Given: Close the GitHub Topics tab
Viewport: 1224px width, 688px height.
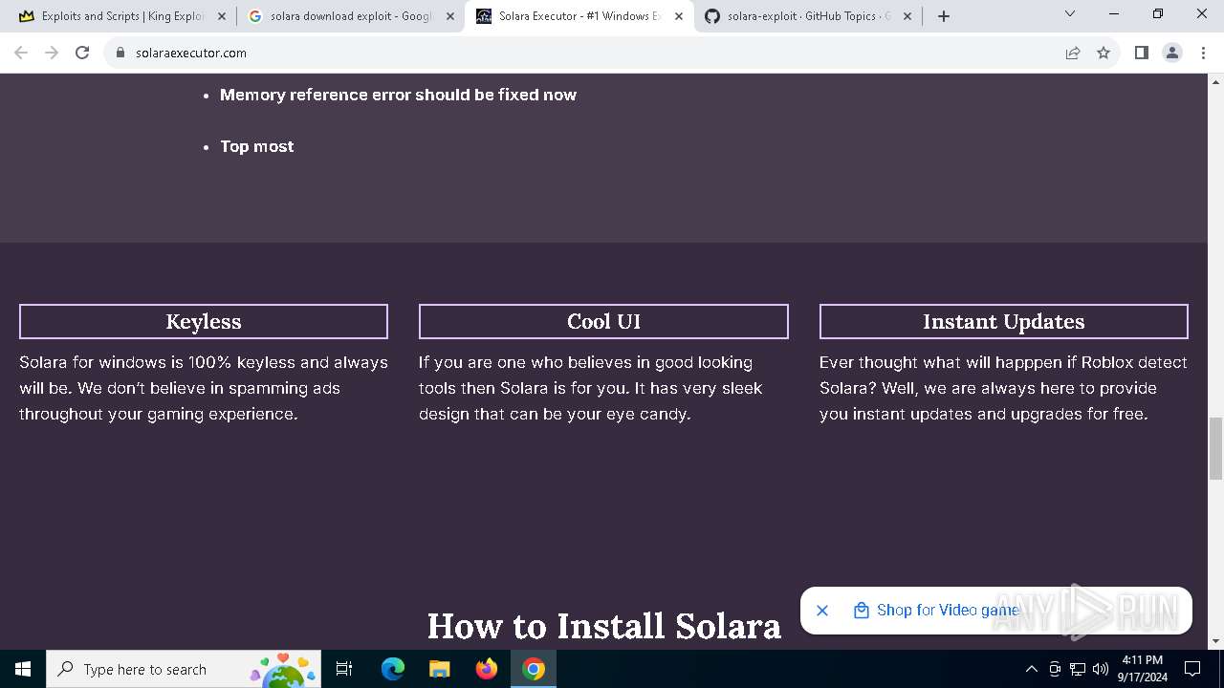Looking at the screenshot, I should pyautogui.click(x=907, y=16).
